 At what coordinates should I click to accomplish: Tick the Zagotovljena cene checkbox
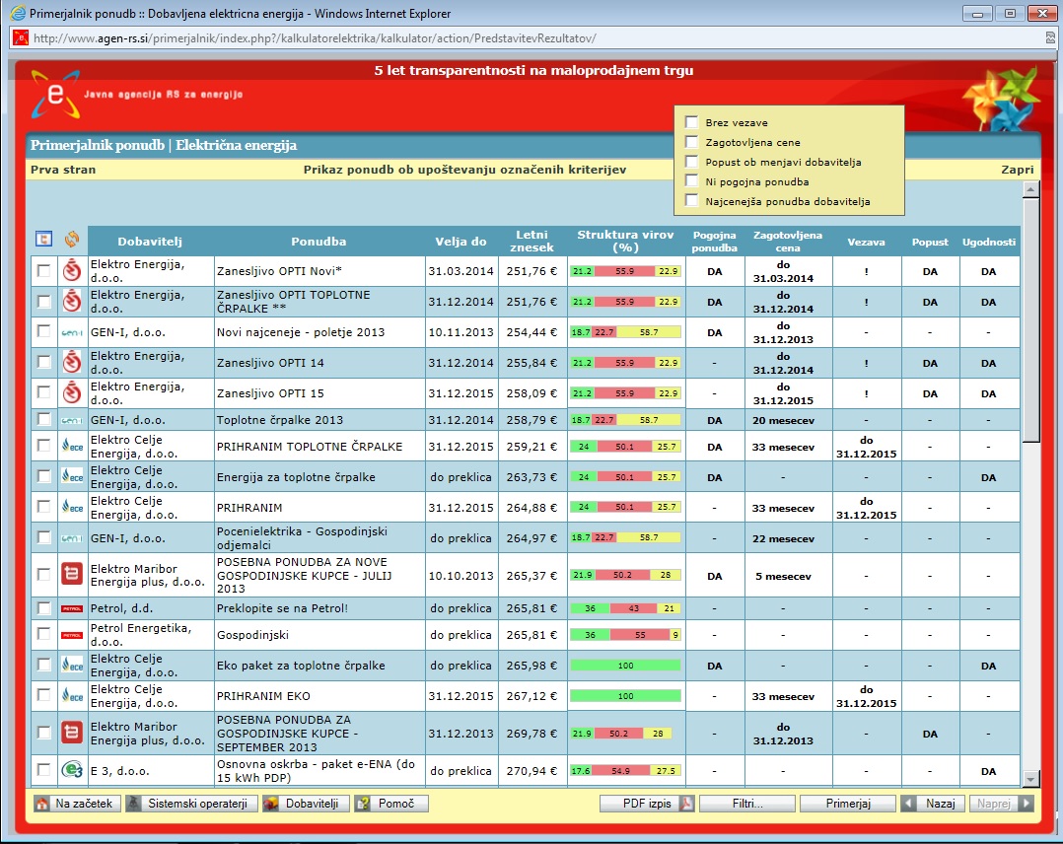(691, 142)
